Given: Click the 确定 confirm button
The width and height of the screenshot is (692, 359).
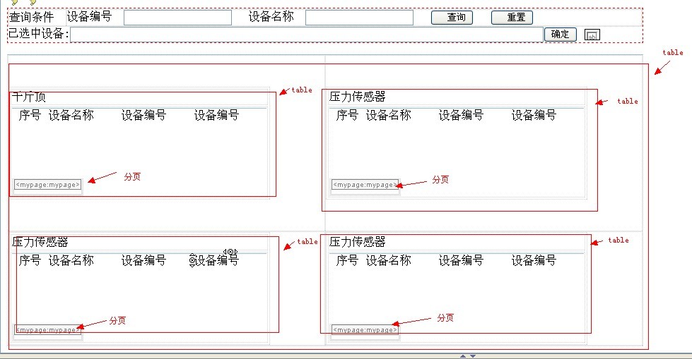Looking at the screenshot, I should click(x=561, y=35).
